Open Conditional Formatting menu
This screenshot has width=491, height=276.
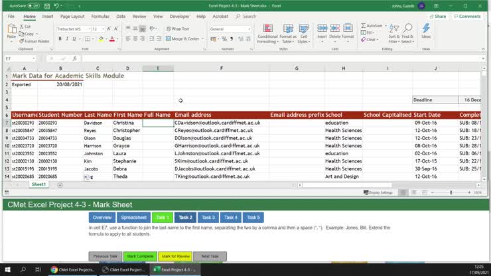tap(267, 34)
